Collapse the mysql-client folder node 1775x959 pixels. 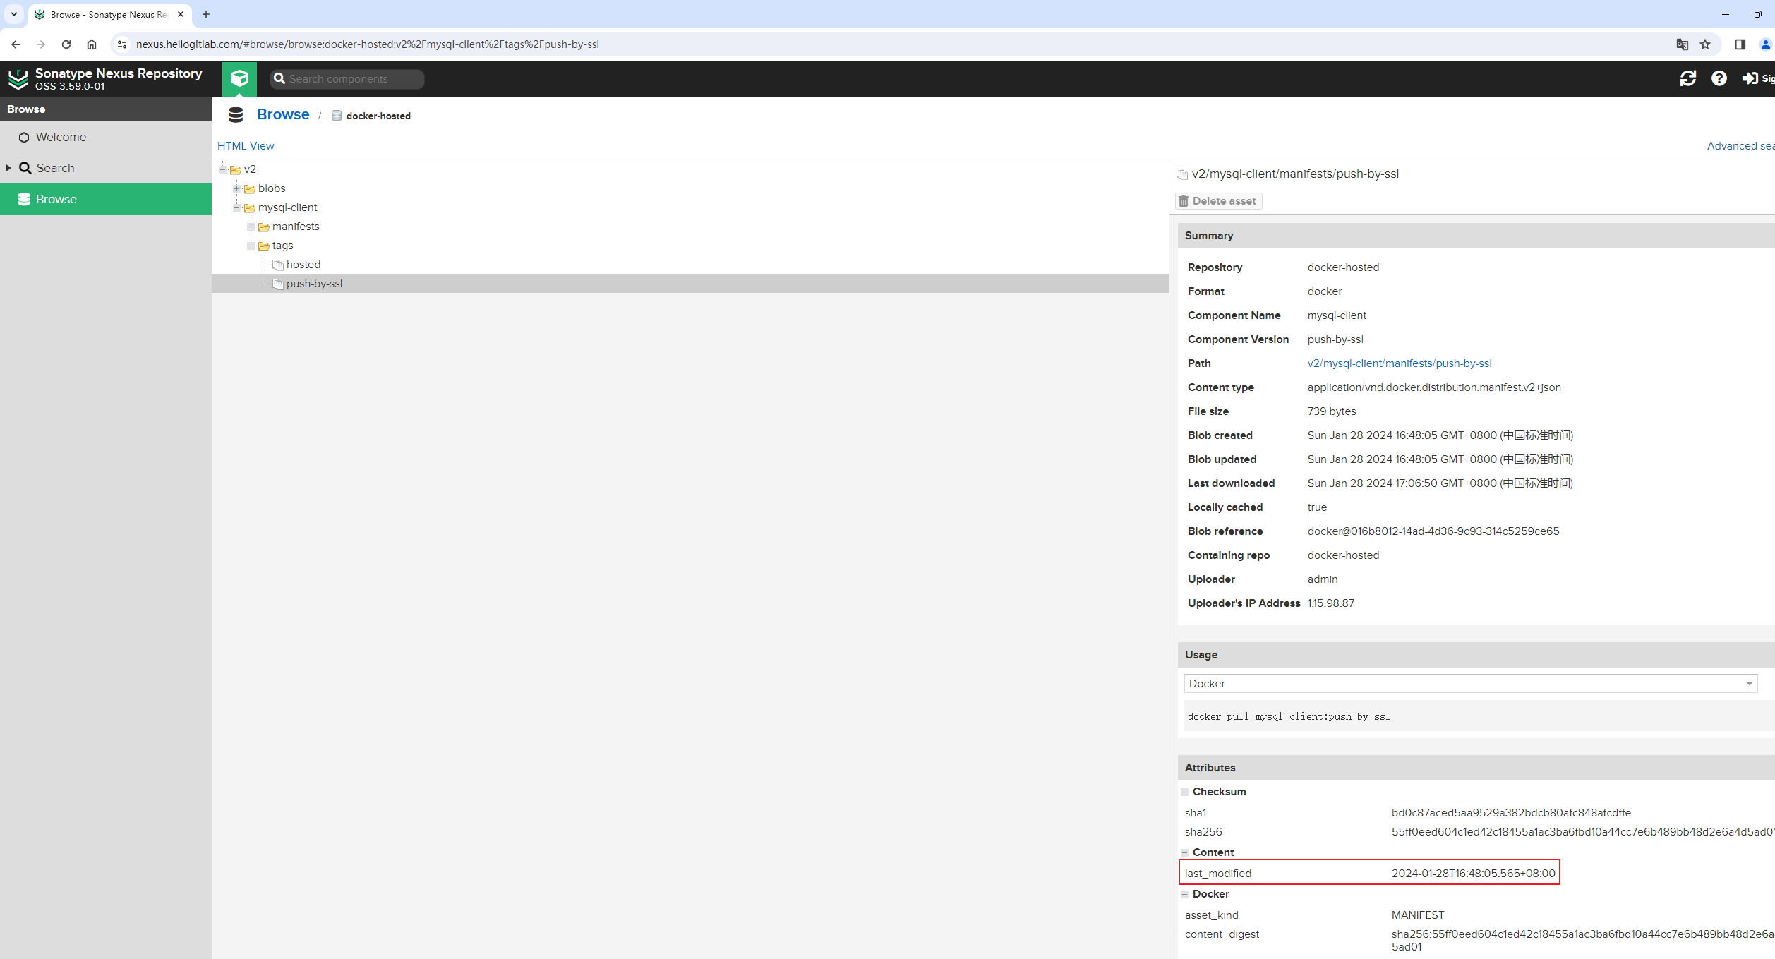tap(237, 207)
